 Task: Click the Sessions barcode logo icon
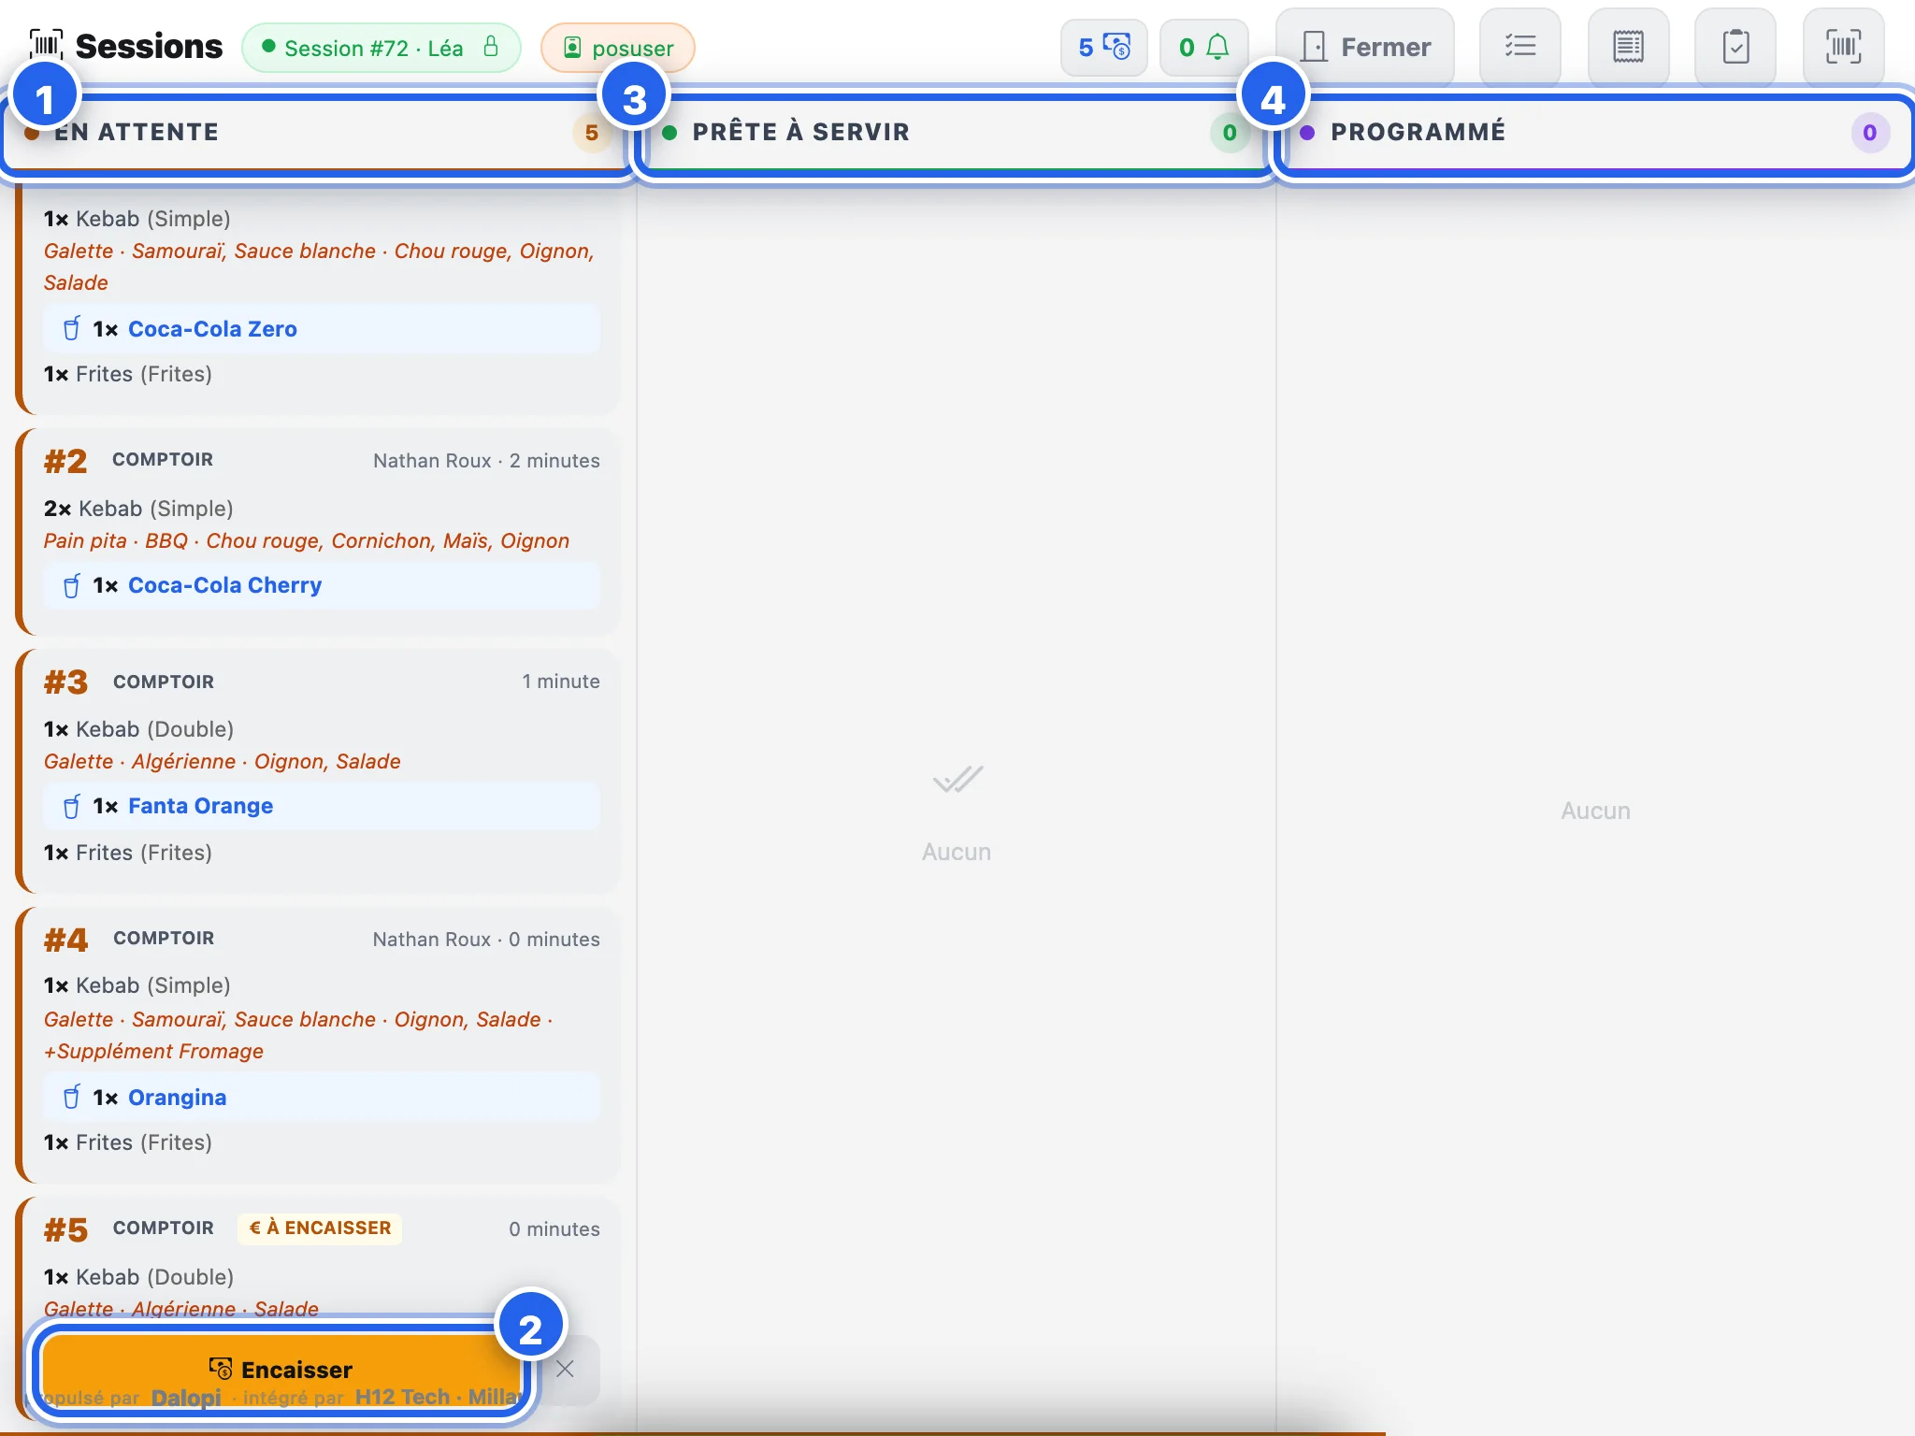pos(46,46)
